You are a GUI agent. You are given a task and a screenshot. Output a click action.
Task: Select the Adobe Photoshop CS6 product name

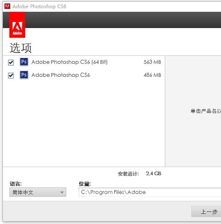61,75
